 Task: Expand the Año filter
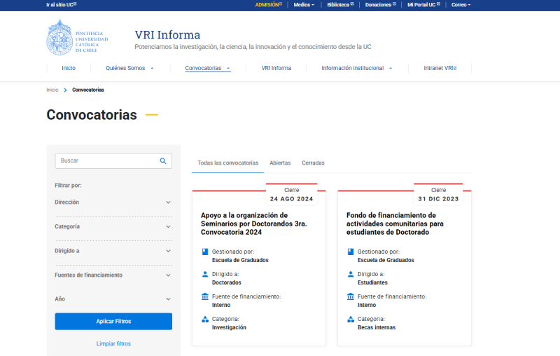pos(113,299)
